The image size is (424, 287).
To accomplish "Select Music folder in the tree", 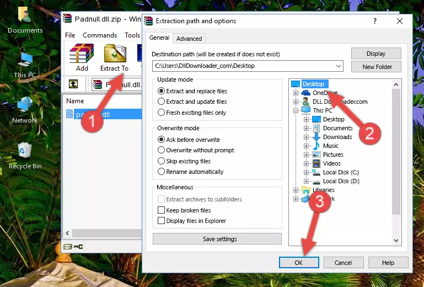I will 330,146.
